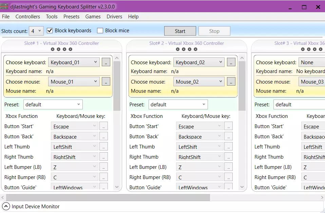Open Slot 2 Right Bumper C dropdown
Viewport: 325px width, 213px height.
click(x=199, y=177)
